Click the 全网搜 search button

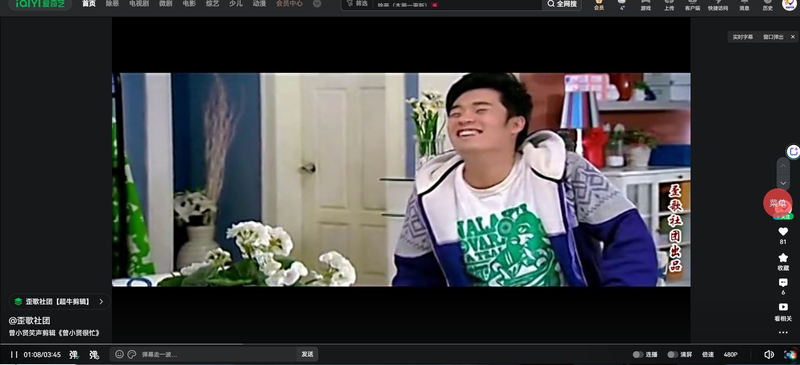(562, 4)
